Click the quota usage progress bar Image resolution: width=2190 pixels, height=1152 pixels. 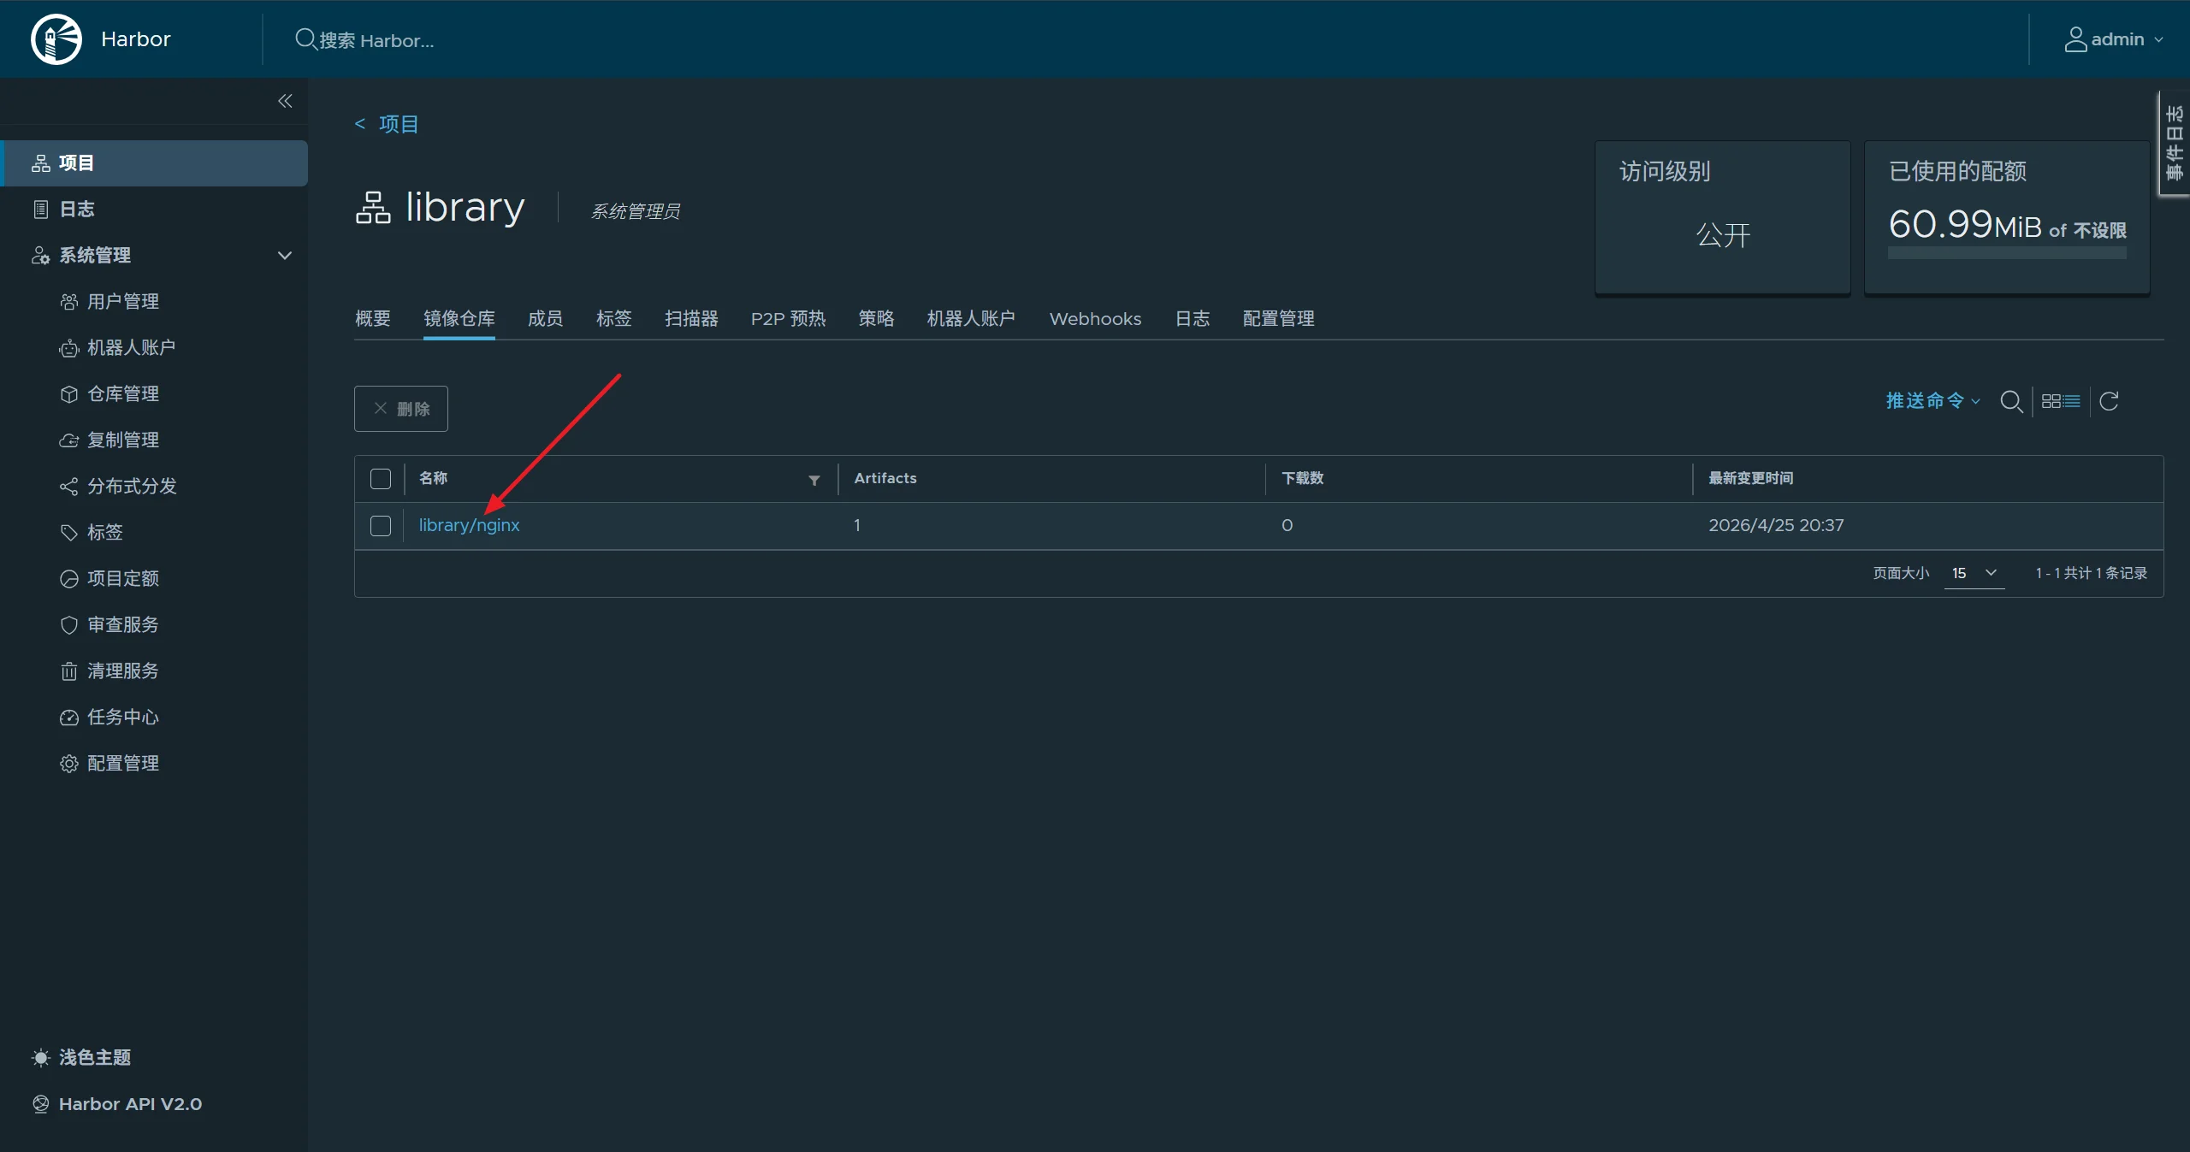pyautogui.click(x=2007, y=253)
